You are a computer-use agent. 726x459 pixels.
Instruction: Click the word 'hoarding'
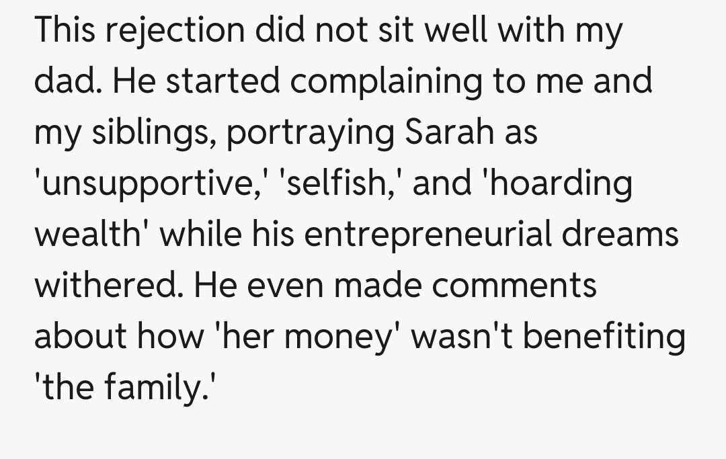pos(561,183)
